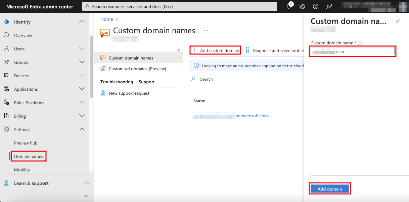Click the Groups people icon
409x202 pixels.
6,62
